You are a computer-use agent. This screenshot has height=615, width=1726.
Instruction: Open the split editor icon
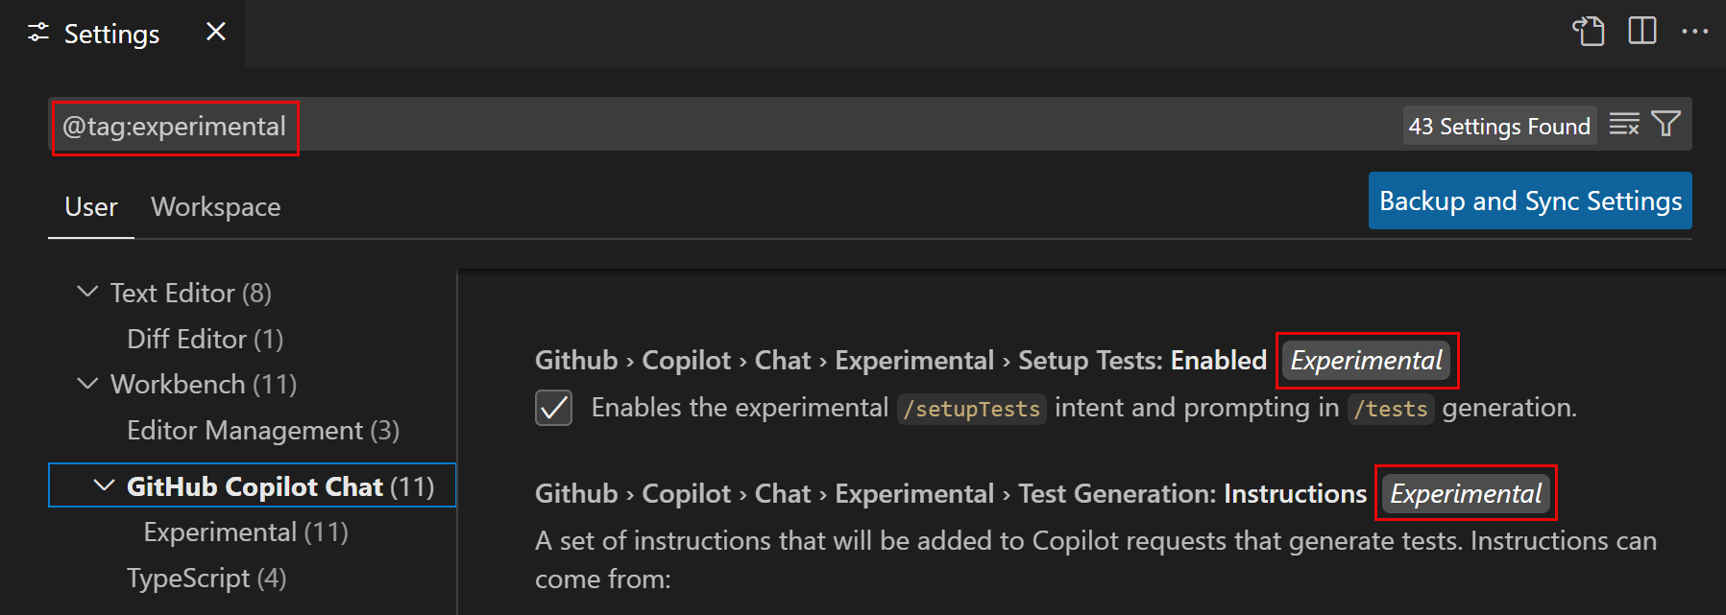pyautogui.click(x=1642, y=31)
